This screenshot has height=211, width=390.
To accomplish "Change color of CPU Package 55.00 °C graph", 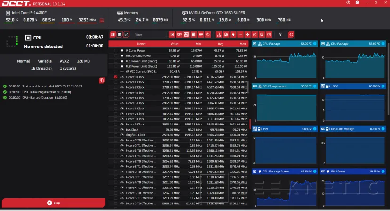I will (383, 44).
